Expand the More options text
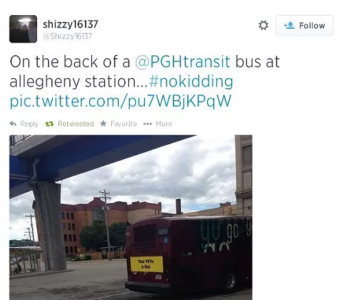Screen dimensions: 343x300 164,124
